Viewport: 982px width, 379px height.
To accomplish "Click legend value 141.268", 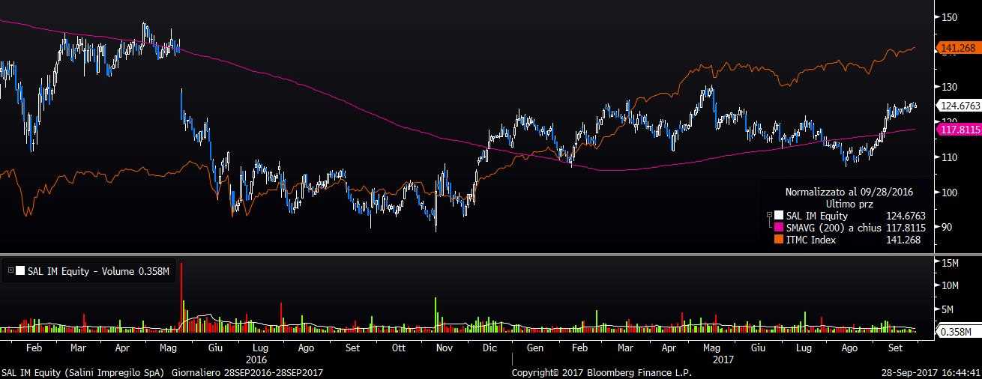I will click(903, 240).
